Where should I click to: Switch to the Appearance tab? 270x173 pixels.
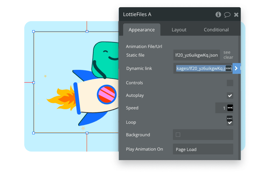coord(142,30)
